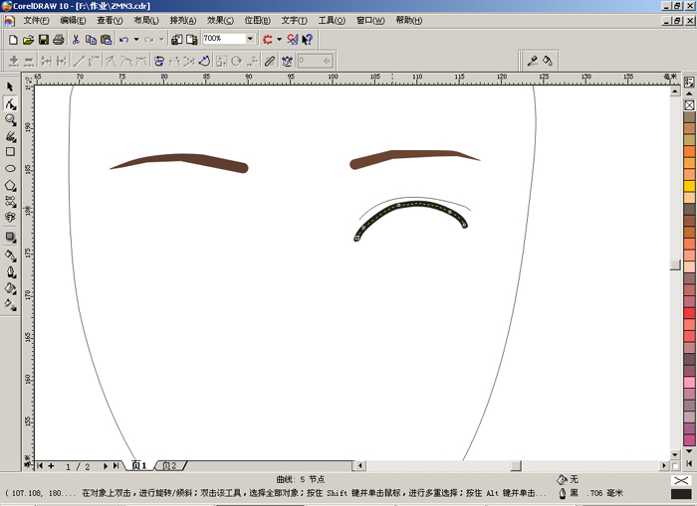Select the Text tool

[10, 217]
